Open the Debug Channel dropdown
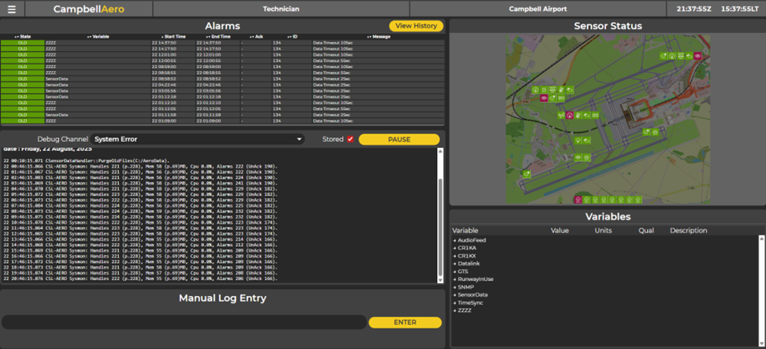This screenshot has height=349, width=766. (198, 140)
